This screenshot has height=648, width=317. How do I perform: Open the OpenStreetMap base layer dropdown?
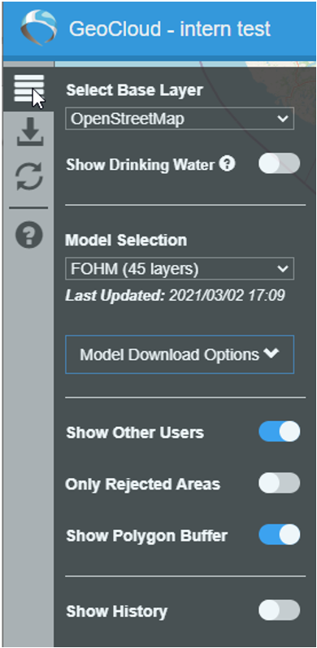tap(180, 119)
